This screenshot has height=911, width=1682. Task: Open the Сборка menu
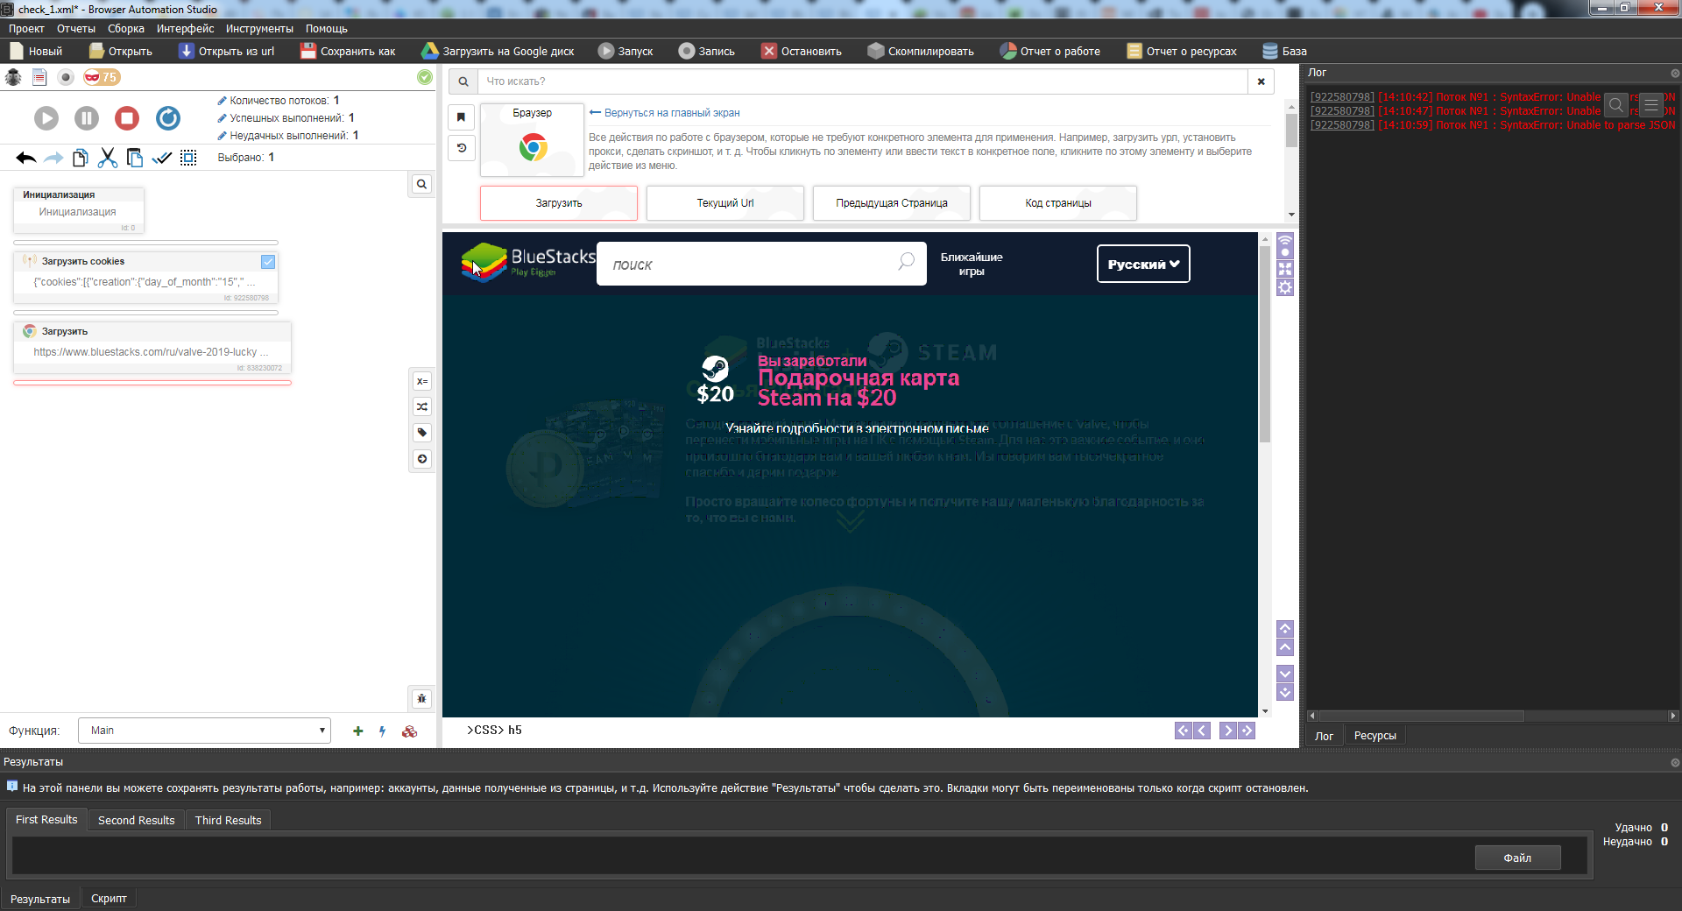click(126, 28)
